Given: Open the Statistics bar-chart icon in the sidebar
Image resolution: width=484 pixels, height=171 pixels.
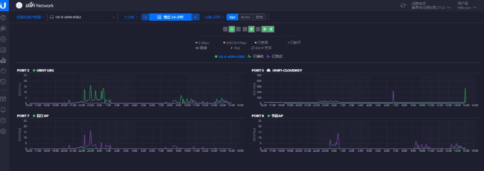Looking at the screenshot, I should coord(3,60).
